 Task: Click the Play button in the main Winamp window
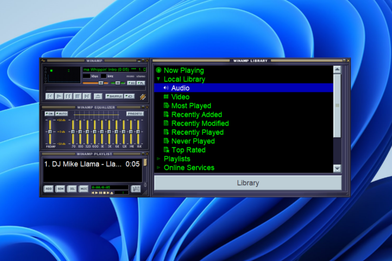[x=59, y=96]
